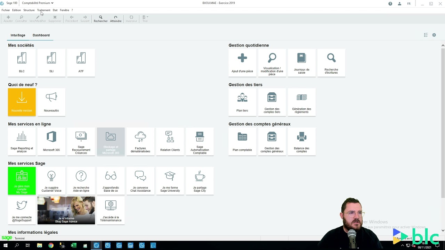This screenshot has width=445, height=250.
Task: Open the SLI company tile
Action: click(x=51, y=62)
